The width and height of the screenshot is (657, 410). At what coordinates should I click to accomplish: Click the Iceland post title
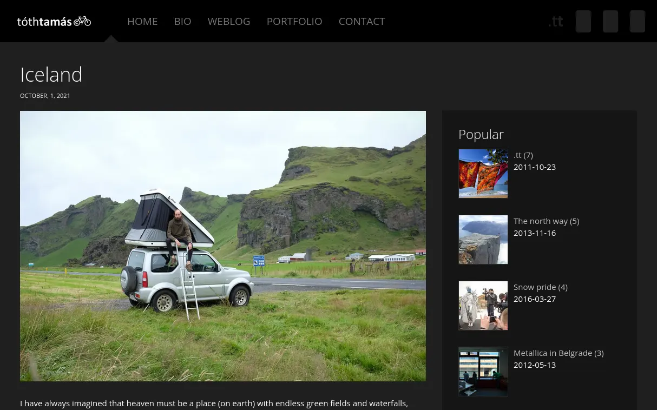[x=51, y=75]
